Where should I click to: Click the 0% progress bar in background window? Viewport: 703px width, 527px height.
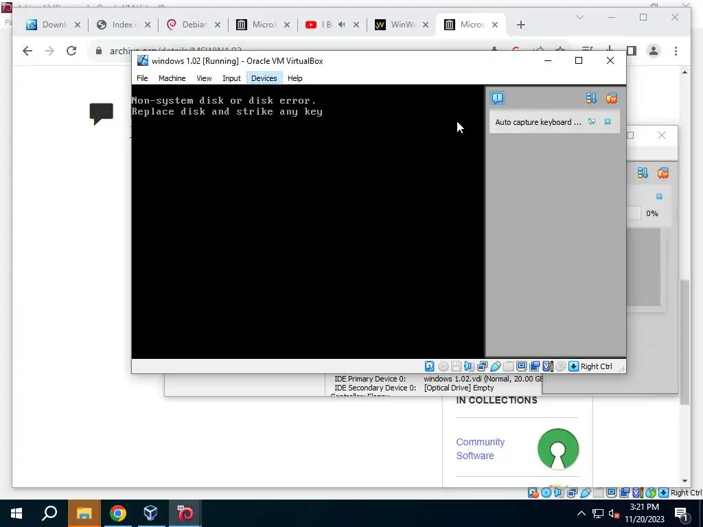click(x=634, y=213)
